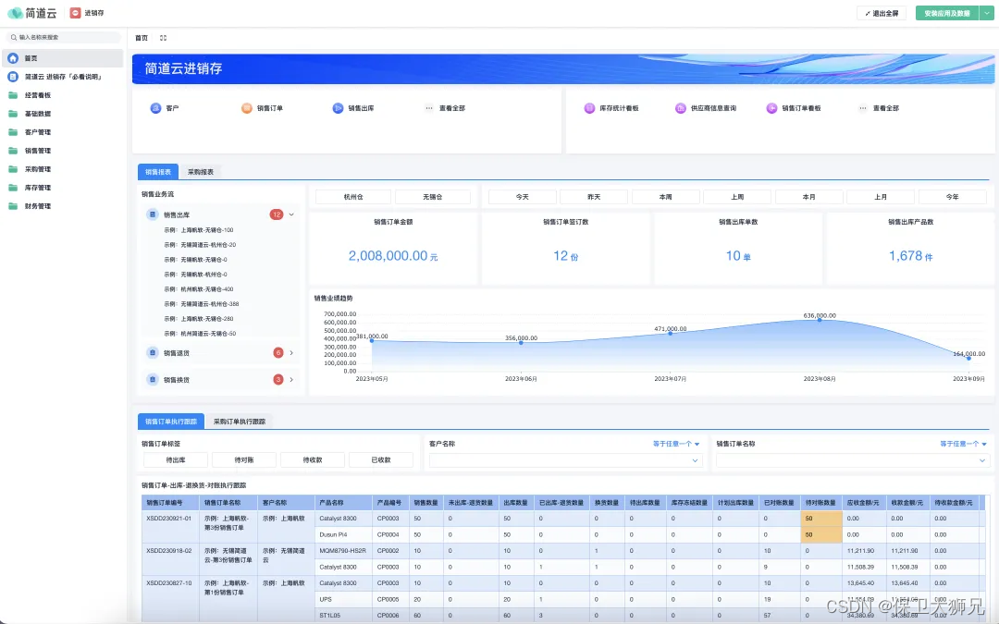This screenshot has width=999, height=624.
Task: Switch to the 销售报表 tab
Action: tap(158, 172)
